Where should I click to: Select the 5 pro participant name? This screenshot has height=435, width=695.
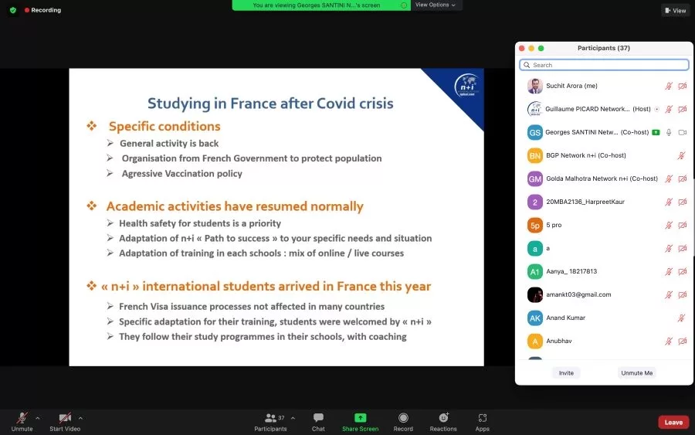click(554, 225)
